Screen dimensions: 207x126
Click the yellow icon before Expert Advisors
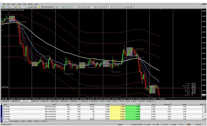click(x=39, y=7)
